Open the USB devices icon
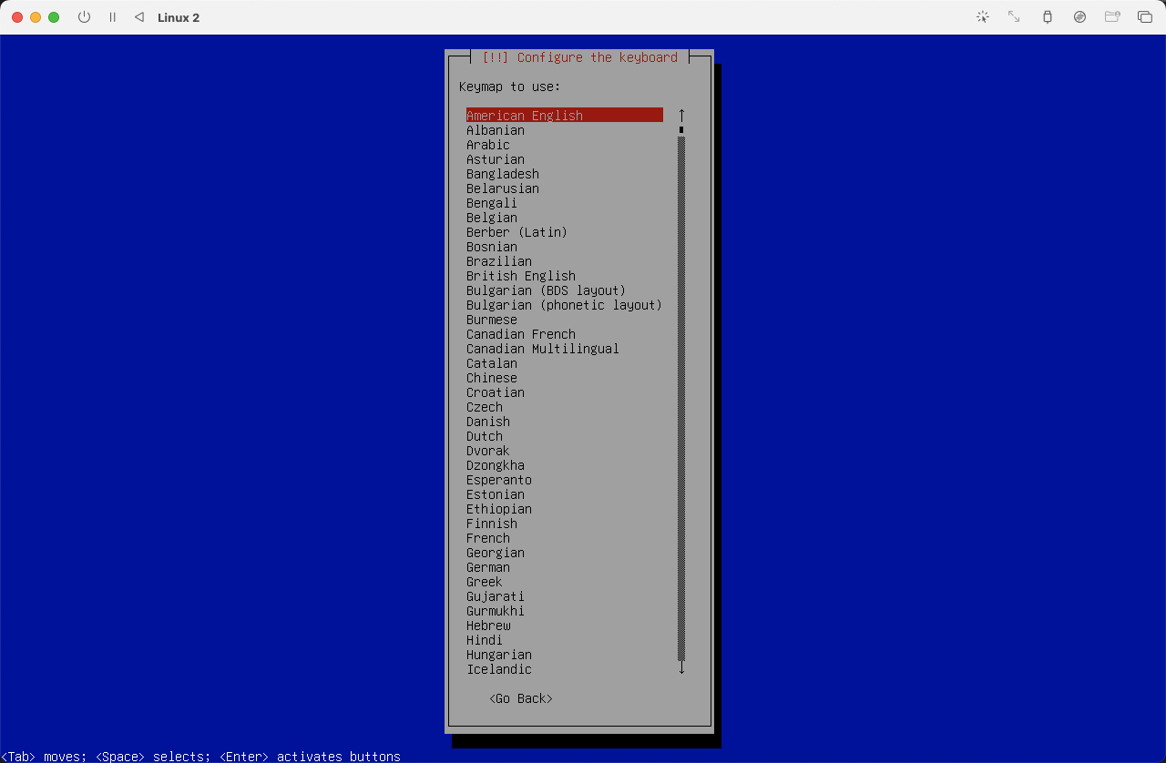The image size is (1166, 763). click(x=1048, y=16)
